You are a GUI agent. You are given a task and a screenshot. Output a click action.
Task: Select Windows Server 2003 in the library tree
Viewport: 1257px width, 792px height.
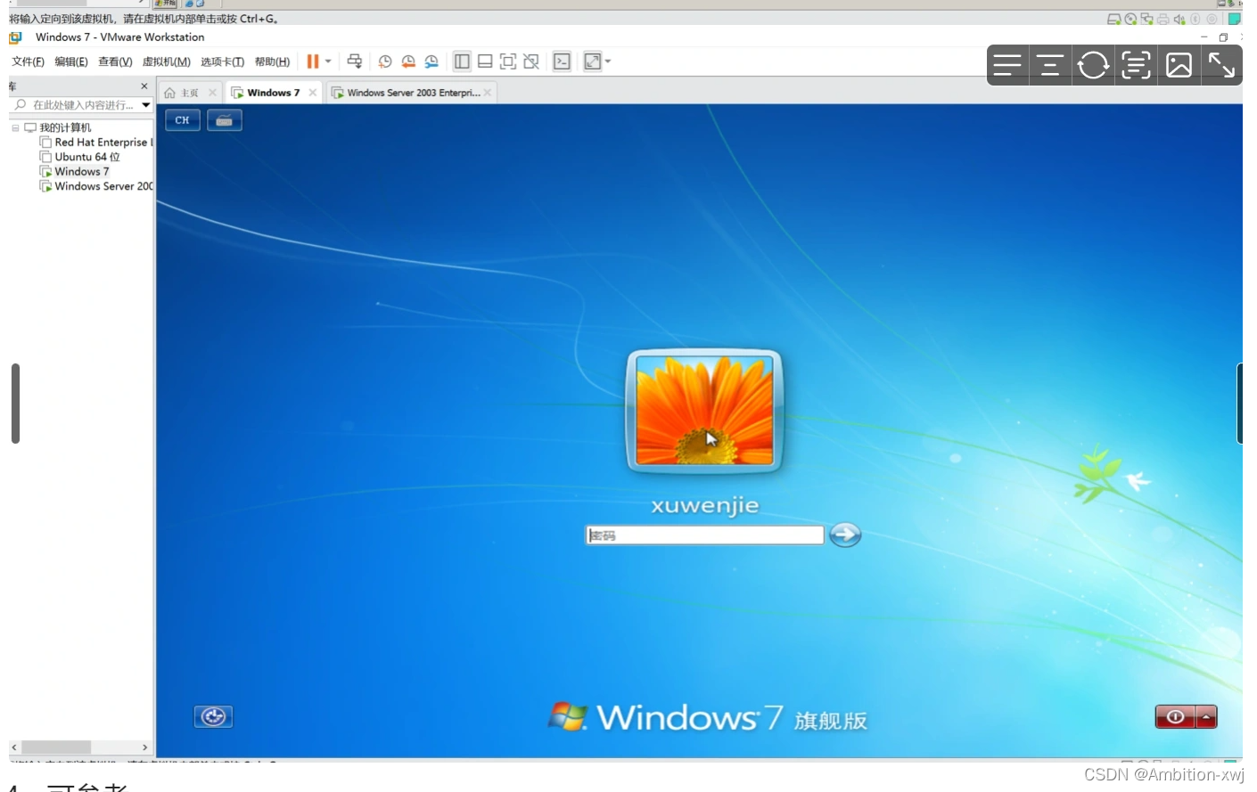pos(96,186)
